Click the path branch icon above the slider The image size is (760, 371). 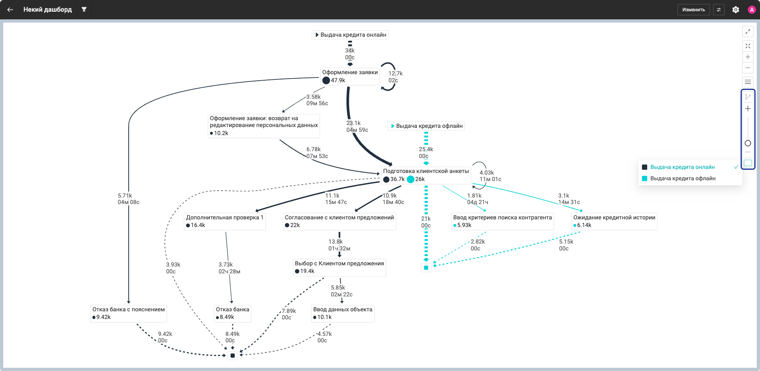coord(748,97)
